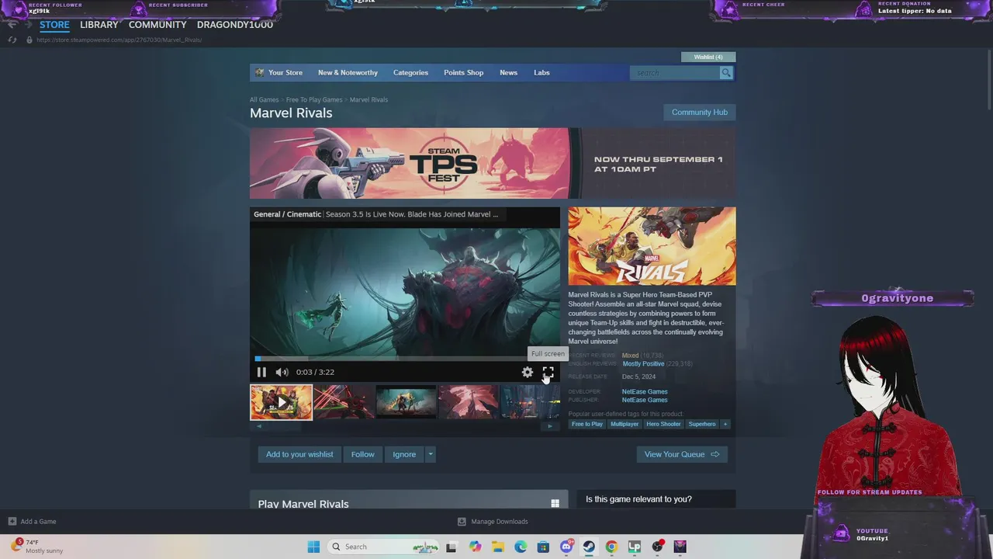Open Your Store menu
Screen dimensions: 993x559
pyautogui.click(x=285, y=72)
